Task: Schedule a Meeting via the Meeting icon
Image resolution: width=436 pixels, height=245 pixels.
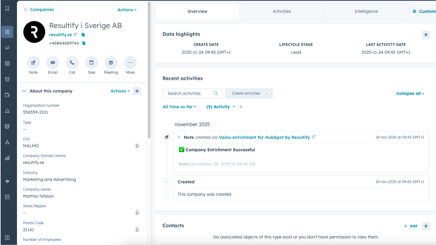Action: [x=111, y=62]
